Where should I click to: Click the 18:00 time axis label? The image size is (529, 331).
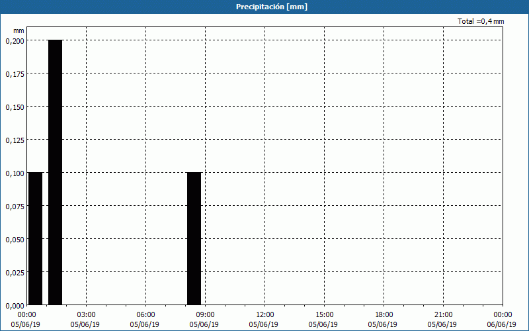(384, 315)
